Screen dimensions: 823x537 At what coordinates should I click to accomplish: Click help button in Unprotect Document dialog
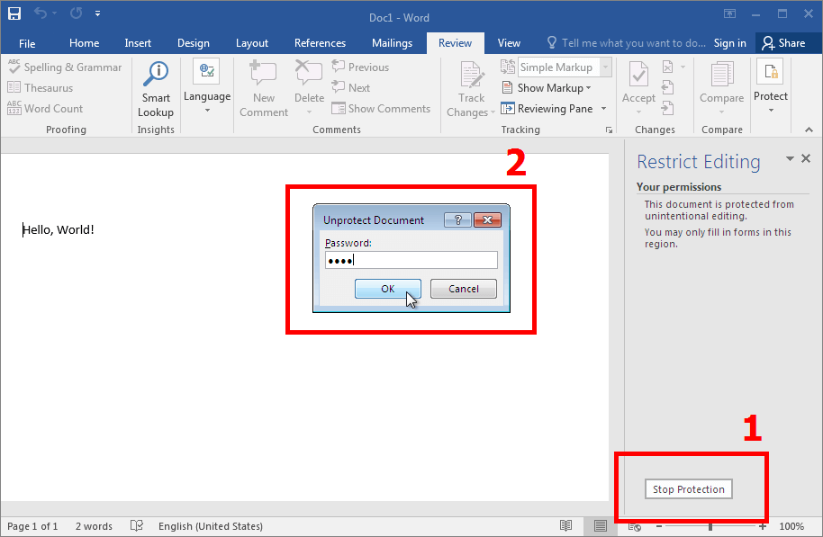(457, 220)
